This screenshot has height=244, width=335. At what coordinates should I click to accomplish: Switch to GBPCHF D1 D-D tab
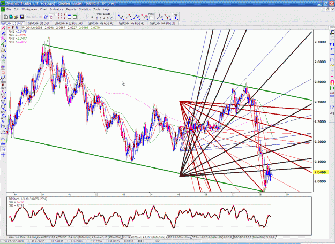point(39,23)
